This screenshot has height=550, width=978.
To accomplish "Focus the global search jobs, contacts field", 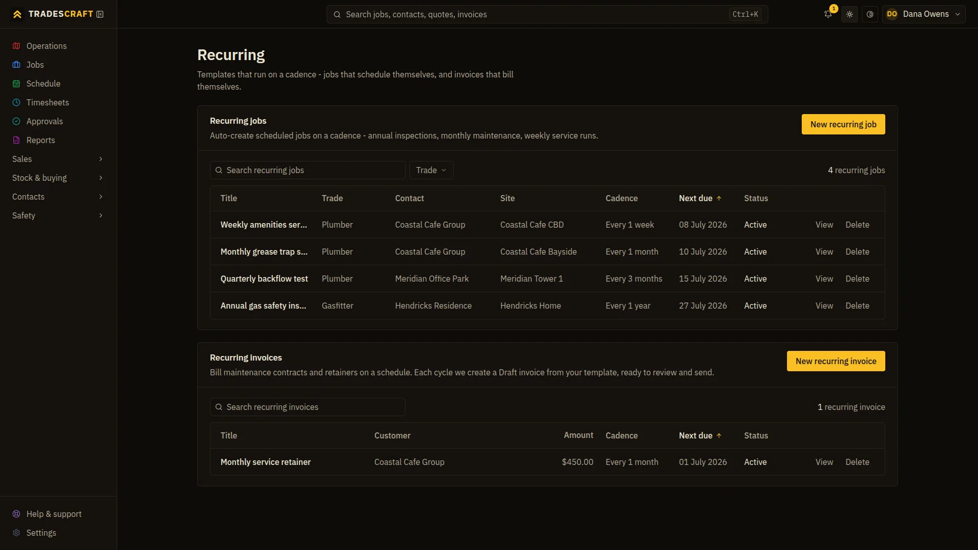I will (547, 14).
